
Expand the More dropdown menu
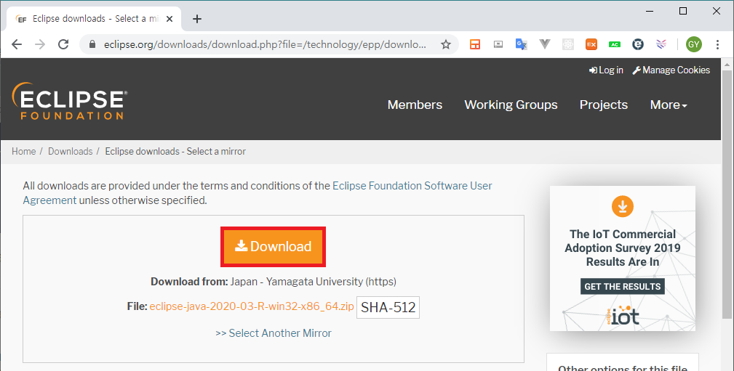tap(669, 105)
